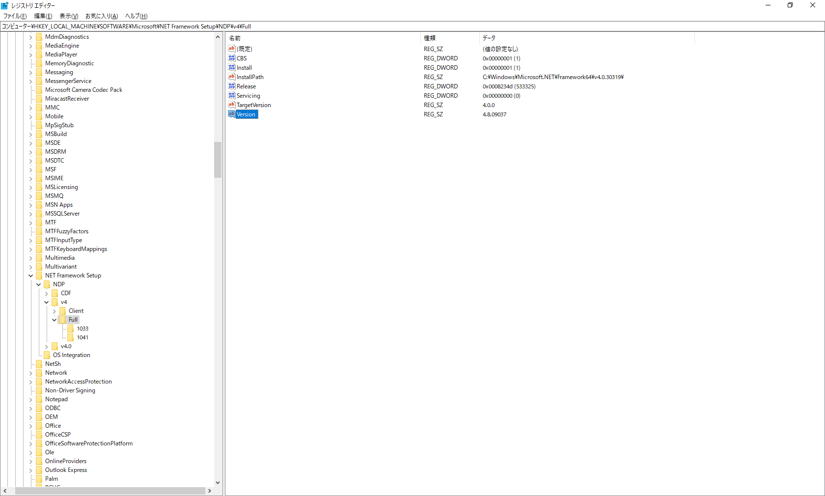The height and width of the screenshot is (496, 825).
Task: Click the REG_DWORD icon beside Release
Action: (232, 86)
